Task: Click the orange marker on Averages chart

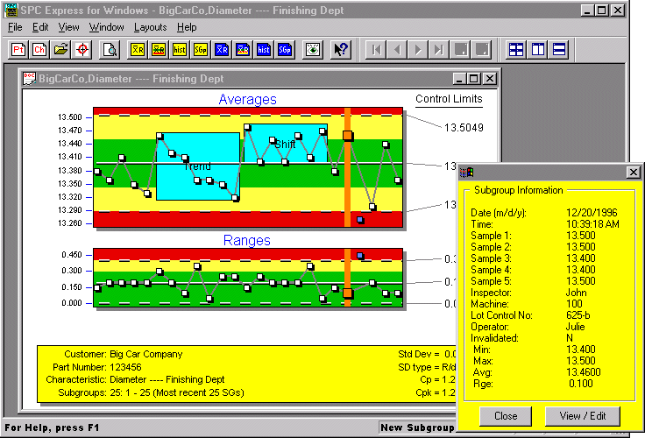Action: click(348, 136)
